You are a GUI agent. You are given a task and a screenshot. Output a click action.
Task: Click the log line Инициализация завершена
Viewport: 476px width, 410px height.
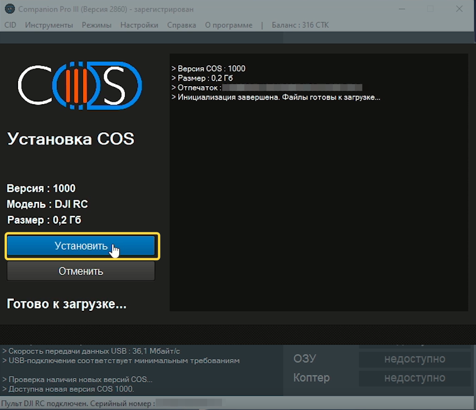[x=276, y=97]
